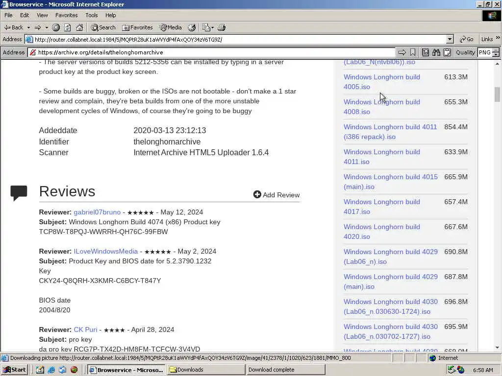
Task: Open the saved bookmarks list icon
Action: coord(425,52)
